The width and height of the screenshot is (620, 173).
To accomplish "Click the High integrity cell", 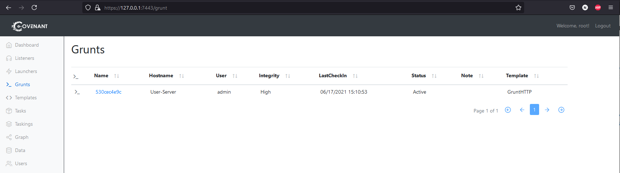I will (x=265, y=92).
